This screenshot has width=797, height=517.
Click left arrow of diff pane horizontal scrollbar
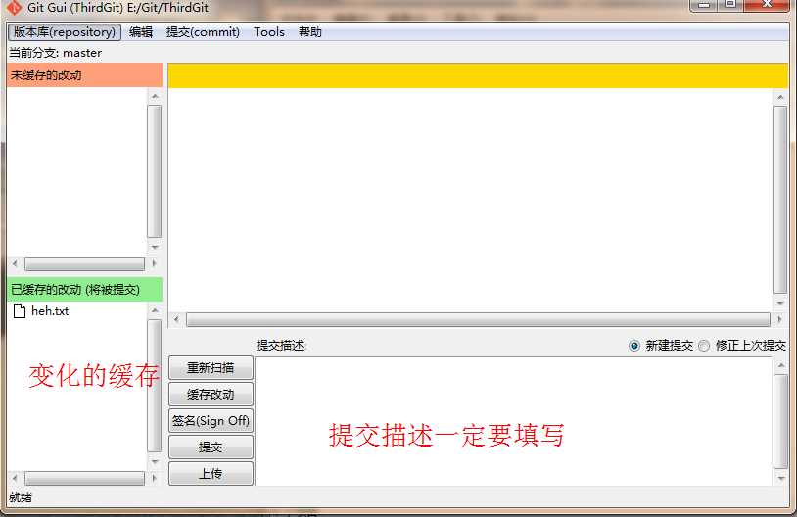pyautogui.click(x=176, y=319)
